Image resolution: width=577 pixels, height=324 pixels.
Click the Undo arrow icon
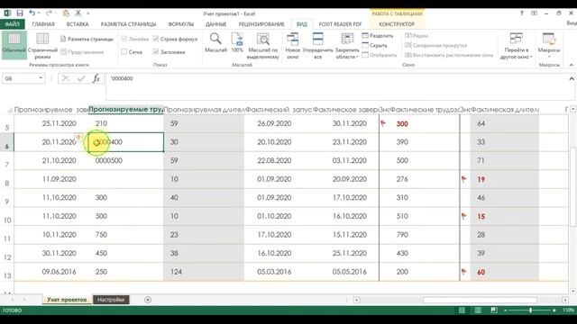point(32,13)
